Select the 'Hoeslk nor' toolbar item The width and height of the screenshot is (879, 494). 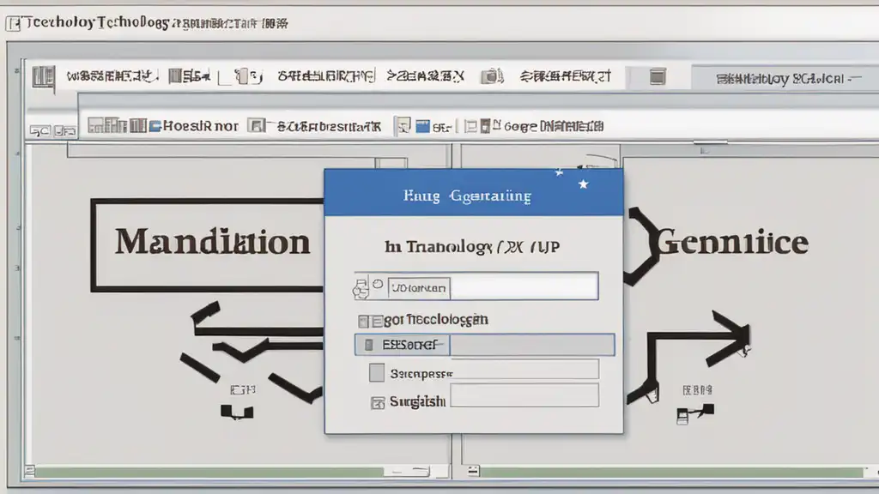[x=200, y=126]
